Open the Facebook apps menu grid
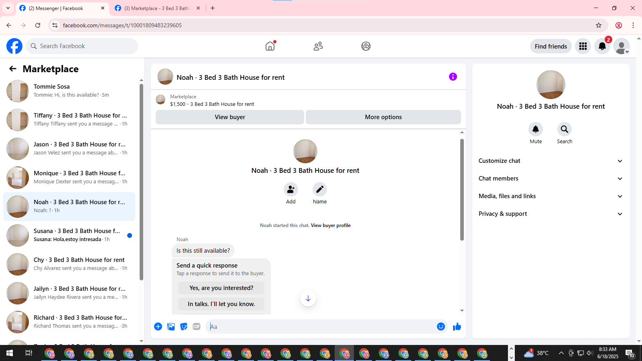Viewport: 642px width, 361px height. point(583,46)
